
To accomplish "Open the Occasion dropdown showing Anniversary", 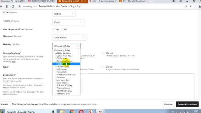I will click(69, 38).
